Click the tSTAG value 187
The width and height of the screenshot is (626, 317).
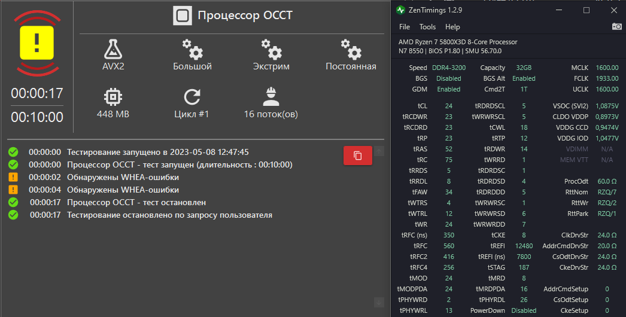pyautogui.click(x=524, y=267)
